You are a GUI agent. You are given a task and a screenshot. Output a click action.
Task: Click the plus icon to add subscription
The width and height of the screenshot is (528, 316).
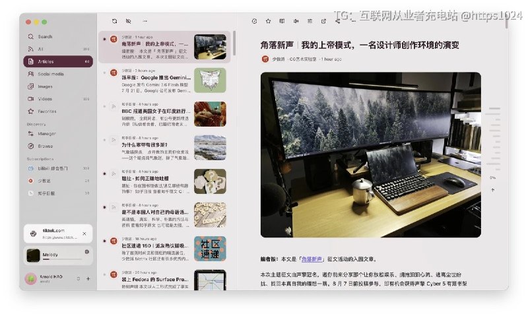[88, 278]
